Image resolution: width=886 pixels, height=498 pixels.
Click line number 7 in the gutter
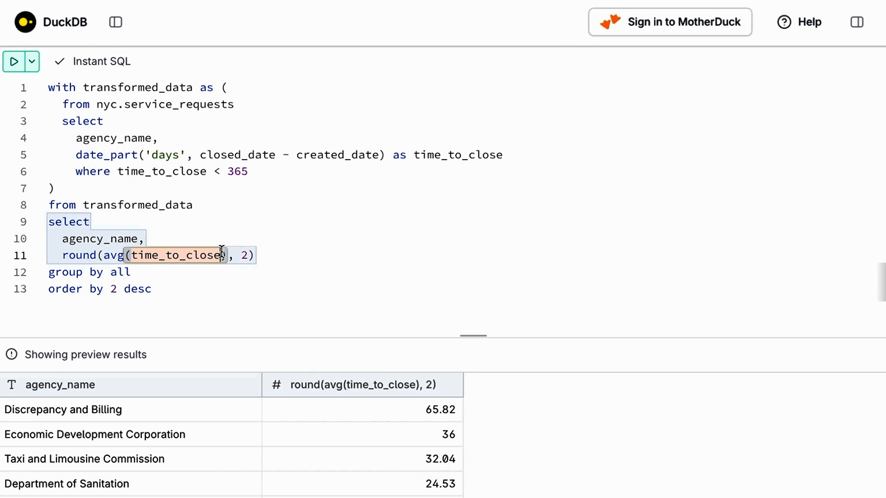(x=23, y=188)
